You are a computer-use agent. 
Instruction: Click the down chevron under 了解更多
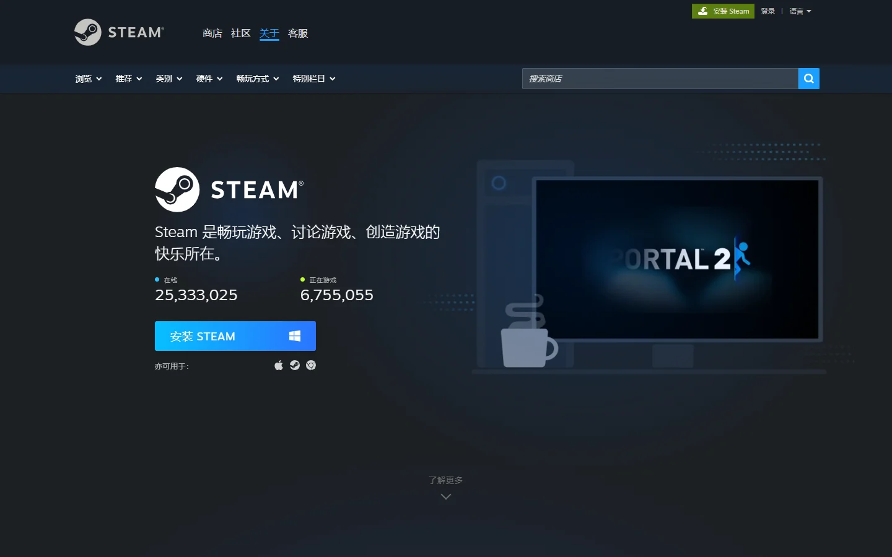(x=446, y=496)
